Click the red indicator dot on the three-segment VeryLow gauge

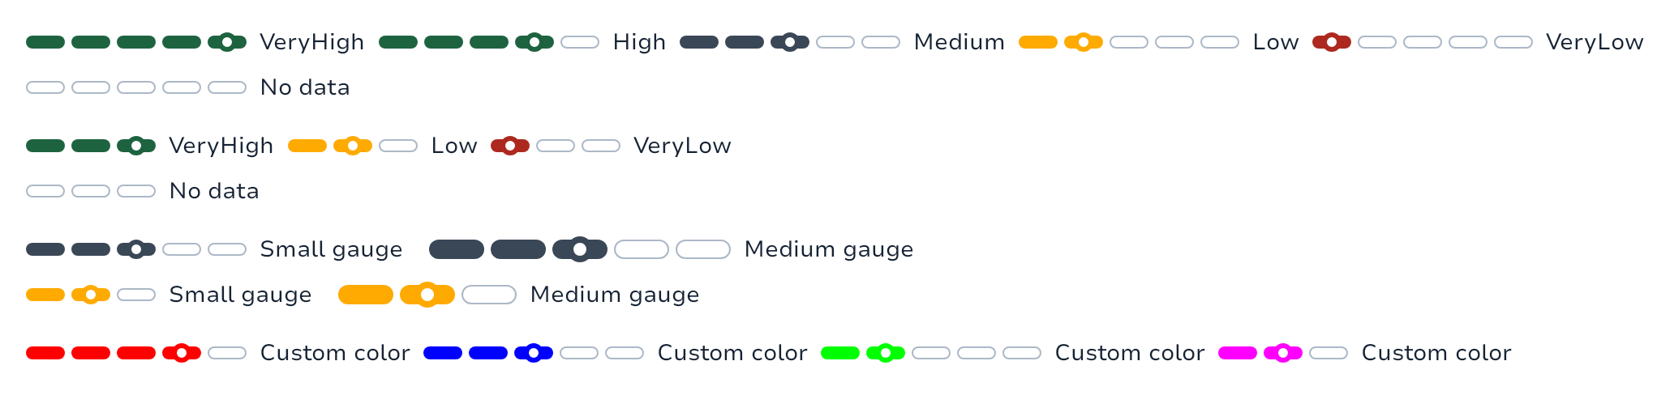coord(510,146)
